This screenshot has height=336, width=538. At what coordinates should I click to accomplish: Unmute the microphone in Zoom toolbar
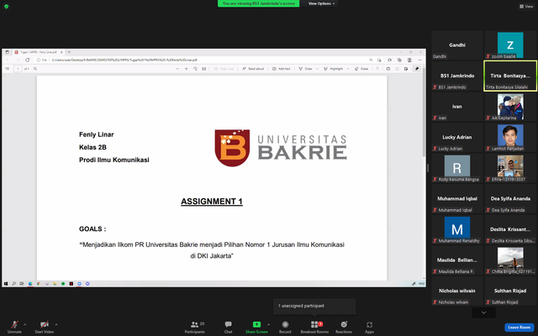pyautogui.click(x=14, y=327)
